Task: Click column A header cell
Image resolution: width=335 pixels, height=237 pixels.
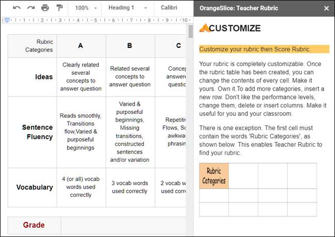Action: point(80,46)
